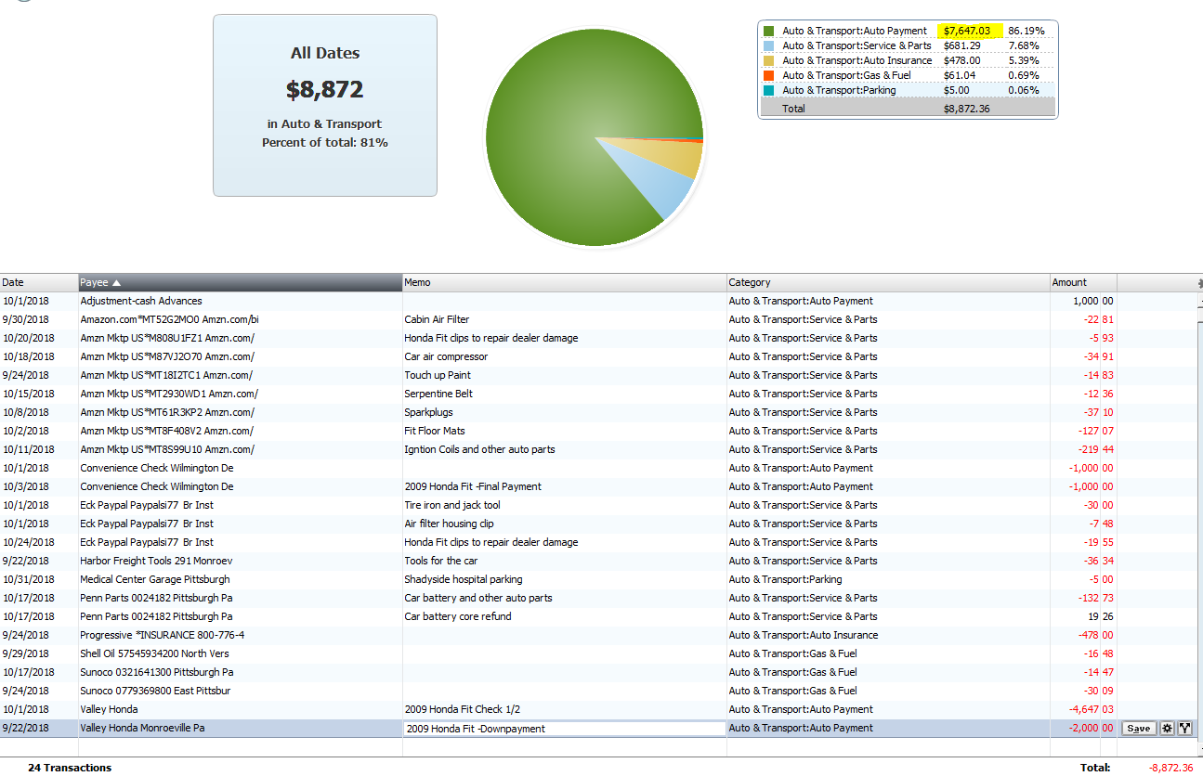This screenshot has height=776, width=1203.
Task: Select 'Auto & Transport:Parking' legend row
Action: point(908,90)
